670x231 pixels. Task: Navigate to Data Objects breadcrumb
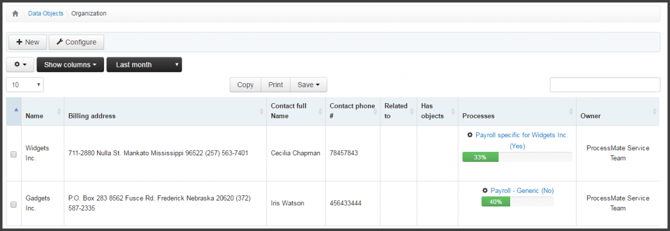pos(45,13)
